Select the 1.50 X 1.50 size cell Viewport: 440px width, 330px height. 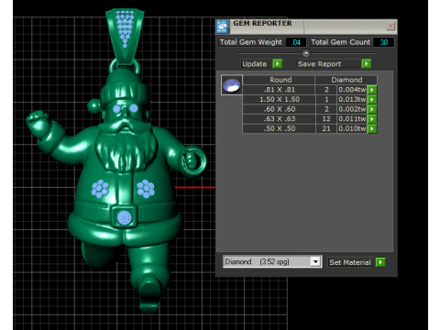click(x=279, y=99)
